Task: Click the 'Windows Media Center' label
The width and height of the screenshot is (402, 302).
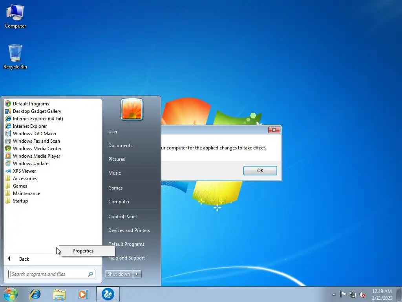Action: pos(37,148)
